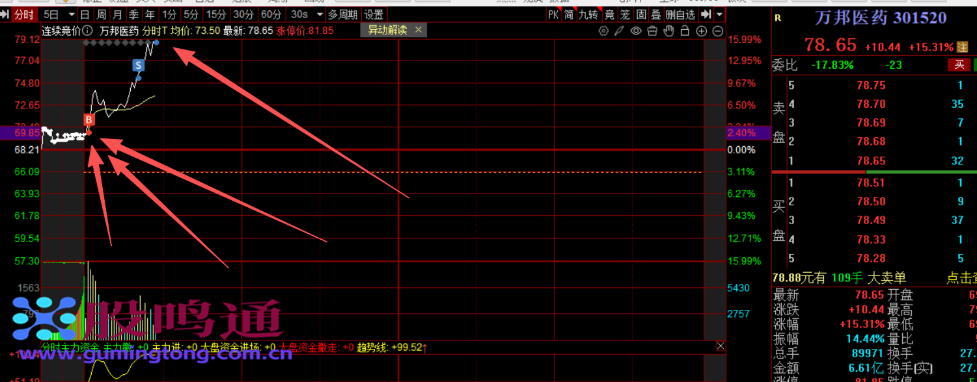Open the dropdown arrow at toolbar's right end
Image resolution: width=977 pixels, height=382 pixels.
click(x=719, y=14)
